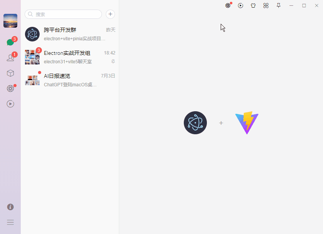This screenshot has height=234, width=323.
Task: Open the hamburger menu at sidebar bottom
Action: pos(10,222)
